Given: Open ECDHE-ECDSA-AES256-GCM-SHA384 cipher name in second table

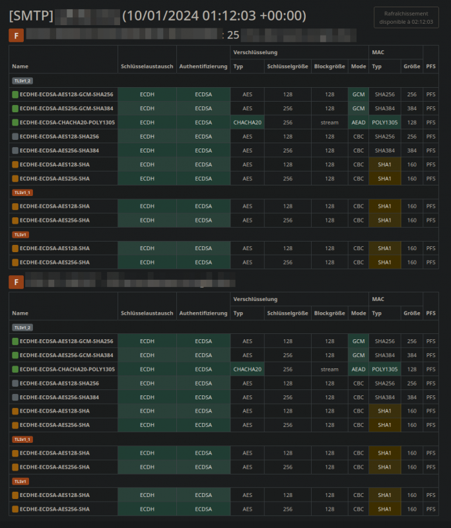Looking at the screenshot, I should pos(66,356).
